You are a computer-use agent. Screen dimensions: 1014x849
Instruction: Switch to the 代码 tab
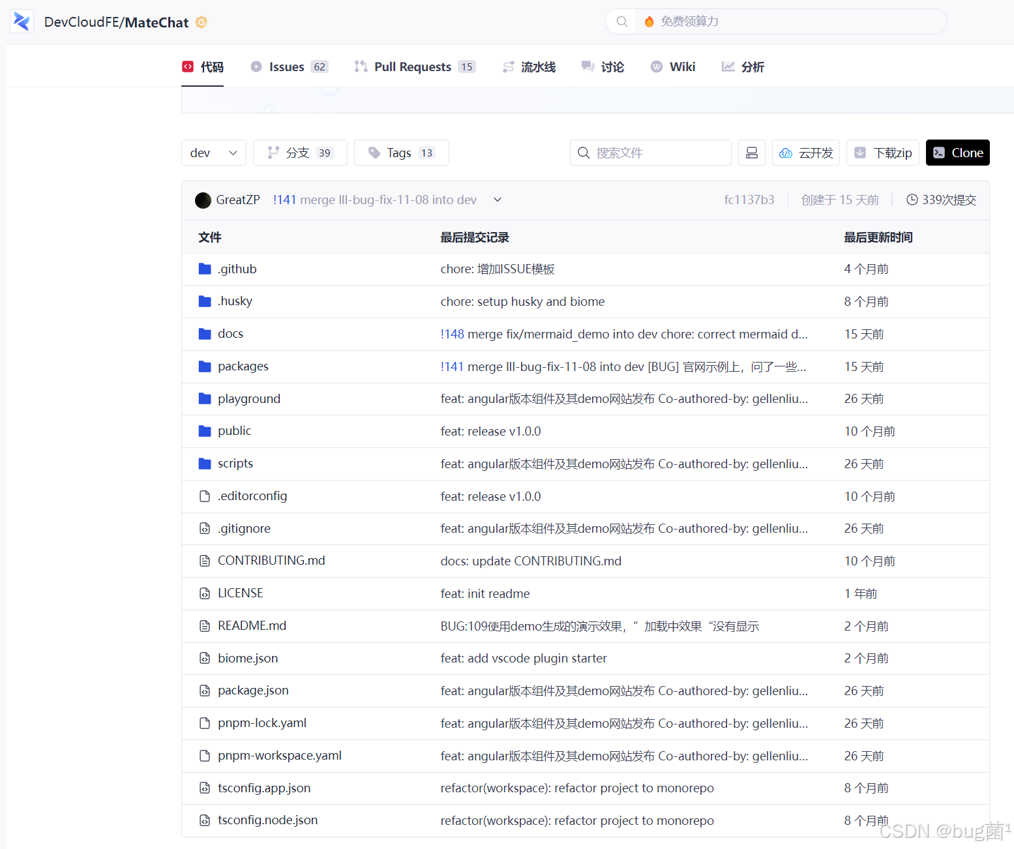(x=203, y=67)
